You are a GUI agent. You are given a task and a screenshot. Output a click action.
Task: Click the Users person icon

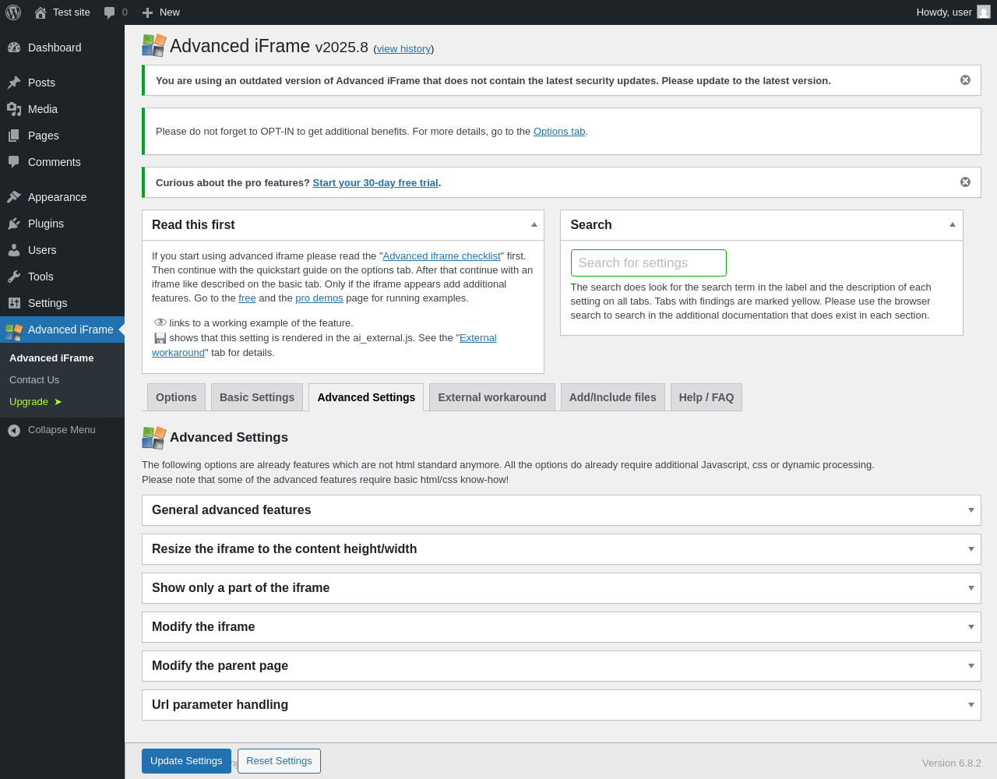pos(14,250)
